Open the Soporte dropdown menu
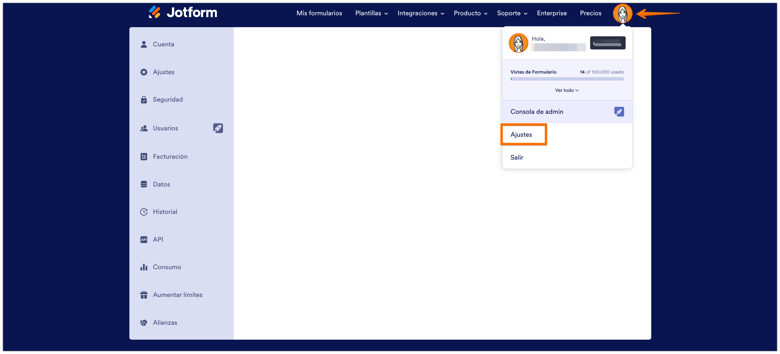The width and height of the screenshot is (780, 354). pos(512,13)
